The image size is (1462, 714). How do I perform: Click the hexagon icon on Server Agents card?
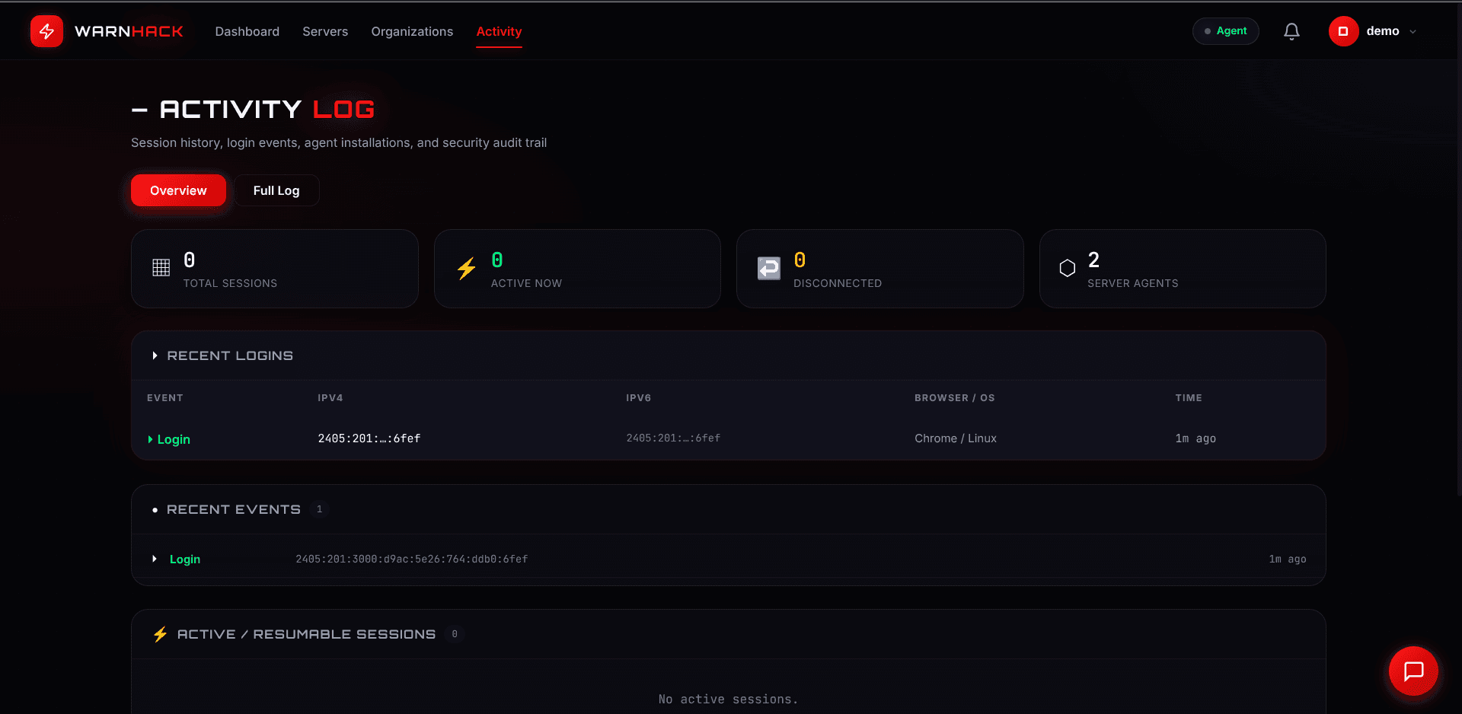[x=1068, y=268]
